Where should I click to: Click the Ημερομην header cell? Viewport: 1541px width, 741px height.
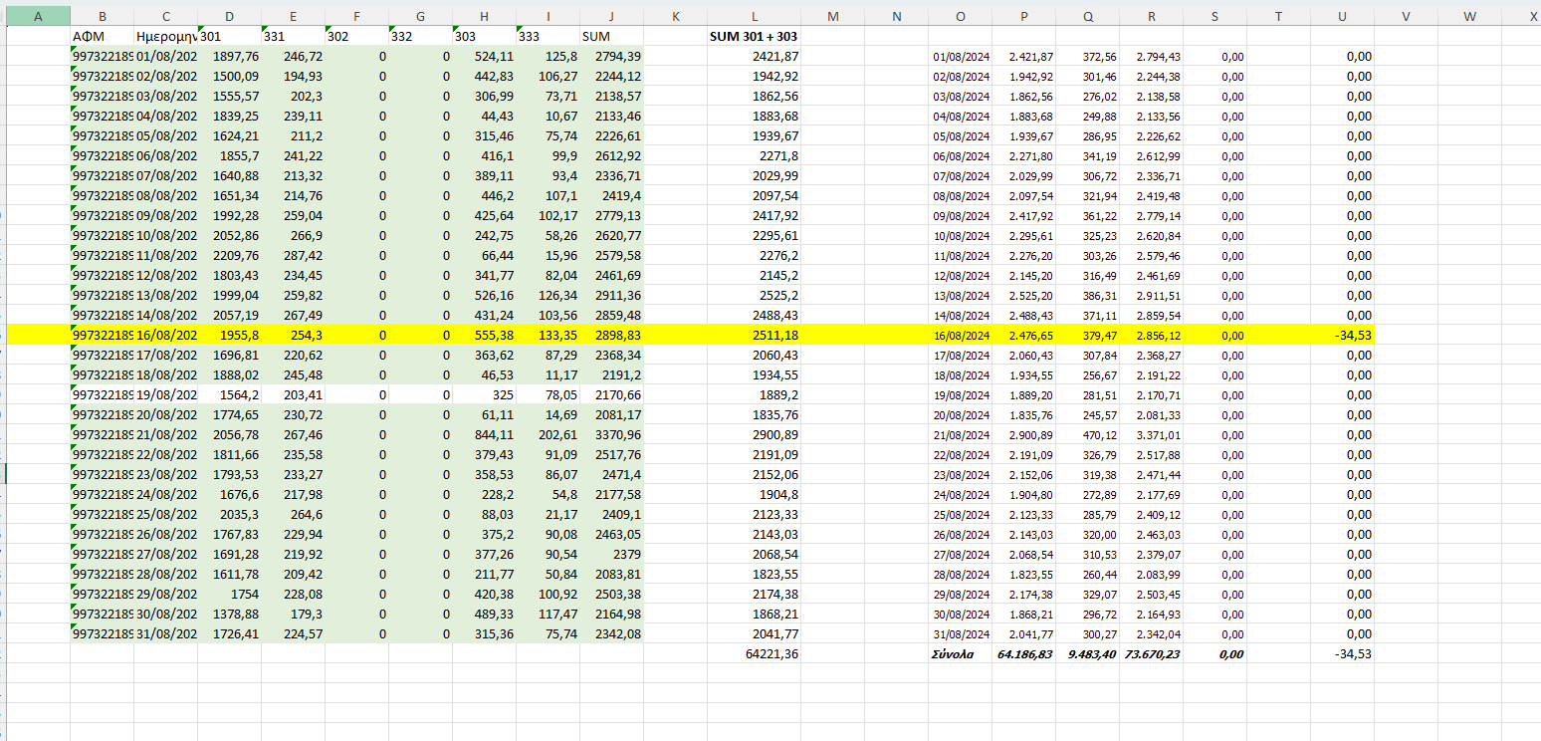pos(165,36)
